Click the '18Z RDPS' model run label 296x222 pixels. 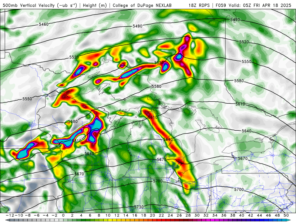tap(199, 5)
